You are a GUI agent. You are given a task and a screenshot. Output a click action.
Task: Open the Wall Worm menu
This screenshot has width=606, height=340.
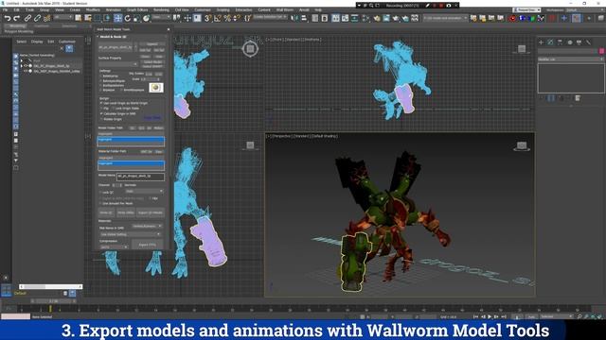pos(285,9)
